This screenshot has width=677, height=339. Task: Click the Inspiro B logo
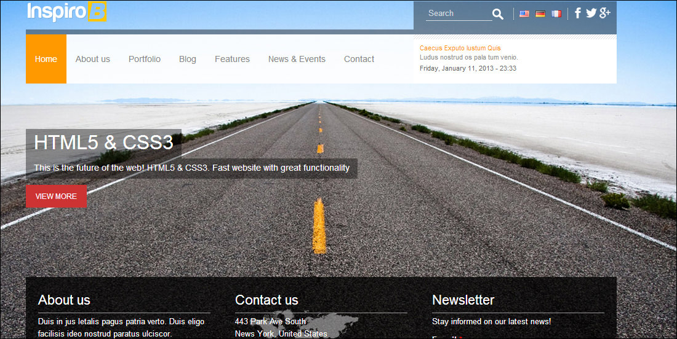pos(67,12)
